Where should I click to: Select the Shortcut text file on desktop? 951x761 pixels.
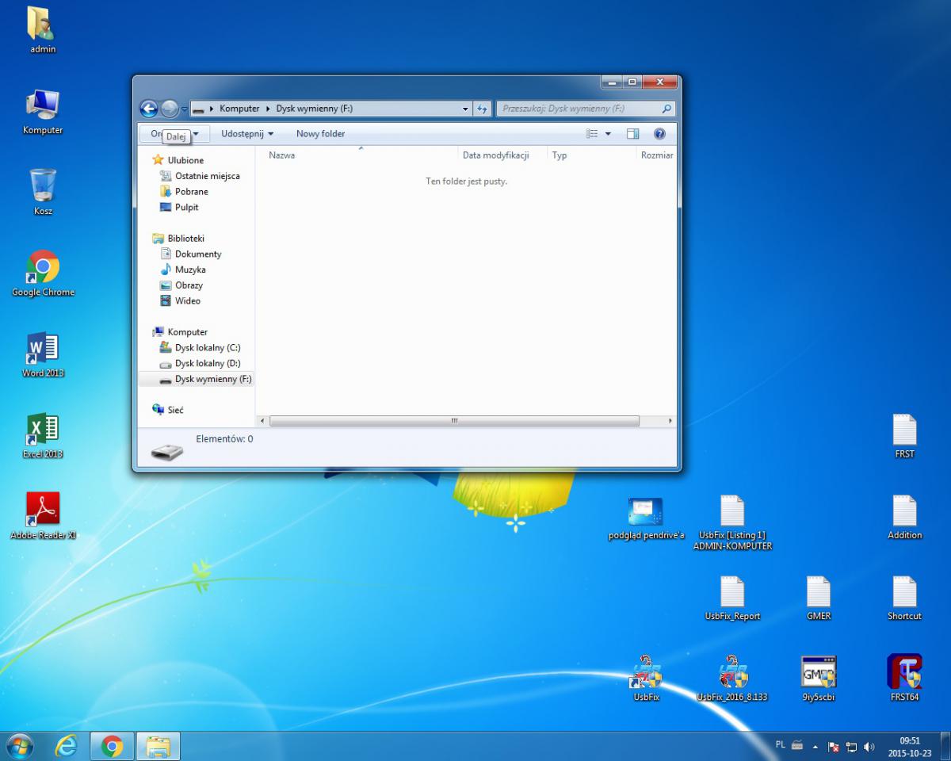904,598
